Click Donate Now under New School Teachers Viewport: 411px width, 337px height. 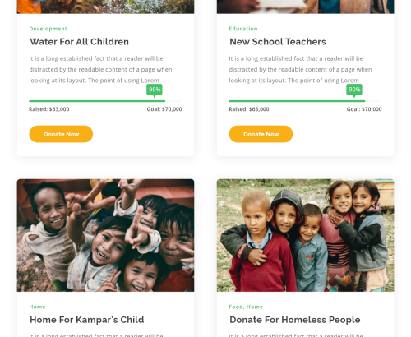pyautogui.click(x=261, y=134)
